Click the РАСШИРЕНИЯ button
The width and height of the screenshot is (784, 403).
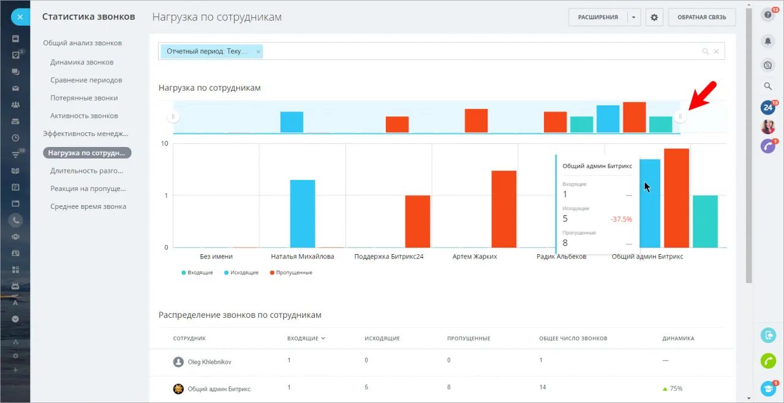point(598,17)
